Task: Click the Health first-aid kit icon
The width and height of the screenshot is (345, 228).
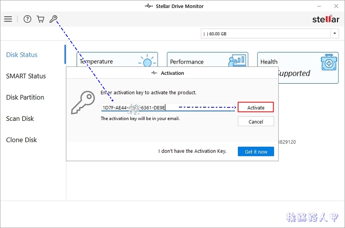Action: pyautogui.click(x=329, y=62)
